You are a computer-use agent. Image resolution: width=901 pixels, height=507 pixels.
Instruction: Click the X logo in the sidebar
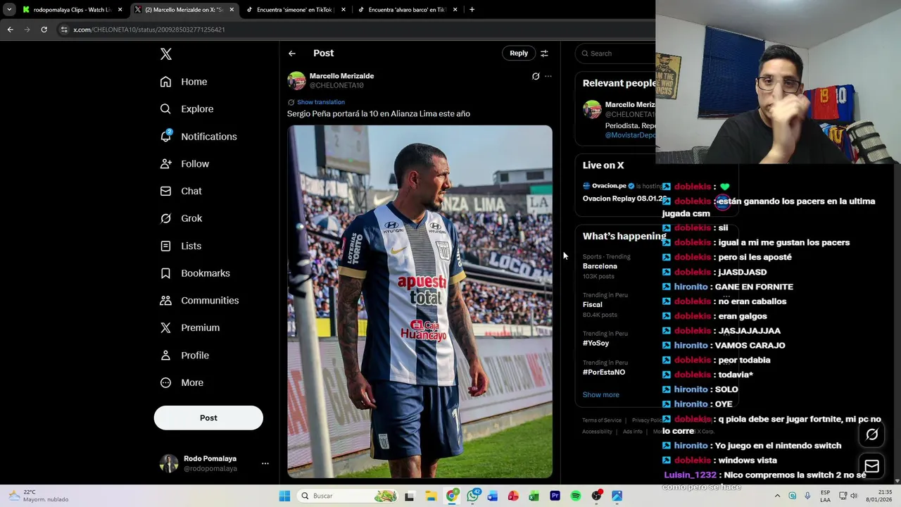(x=165, y=54)
